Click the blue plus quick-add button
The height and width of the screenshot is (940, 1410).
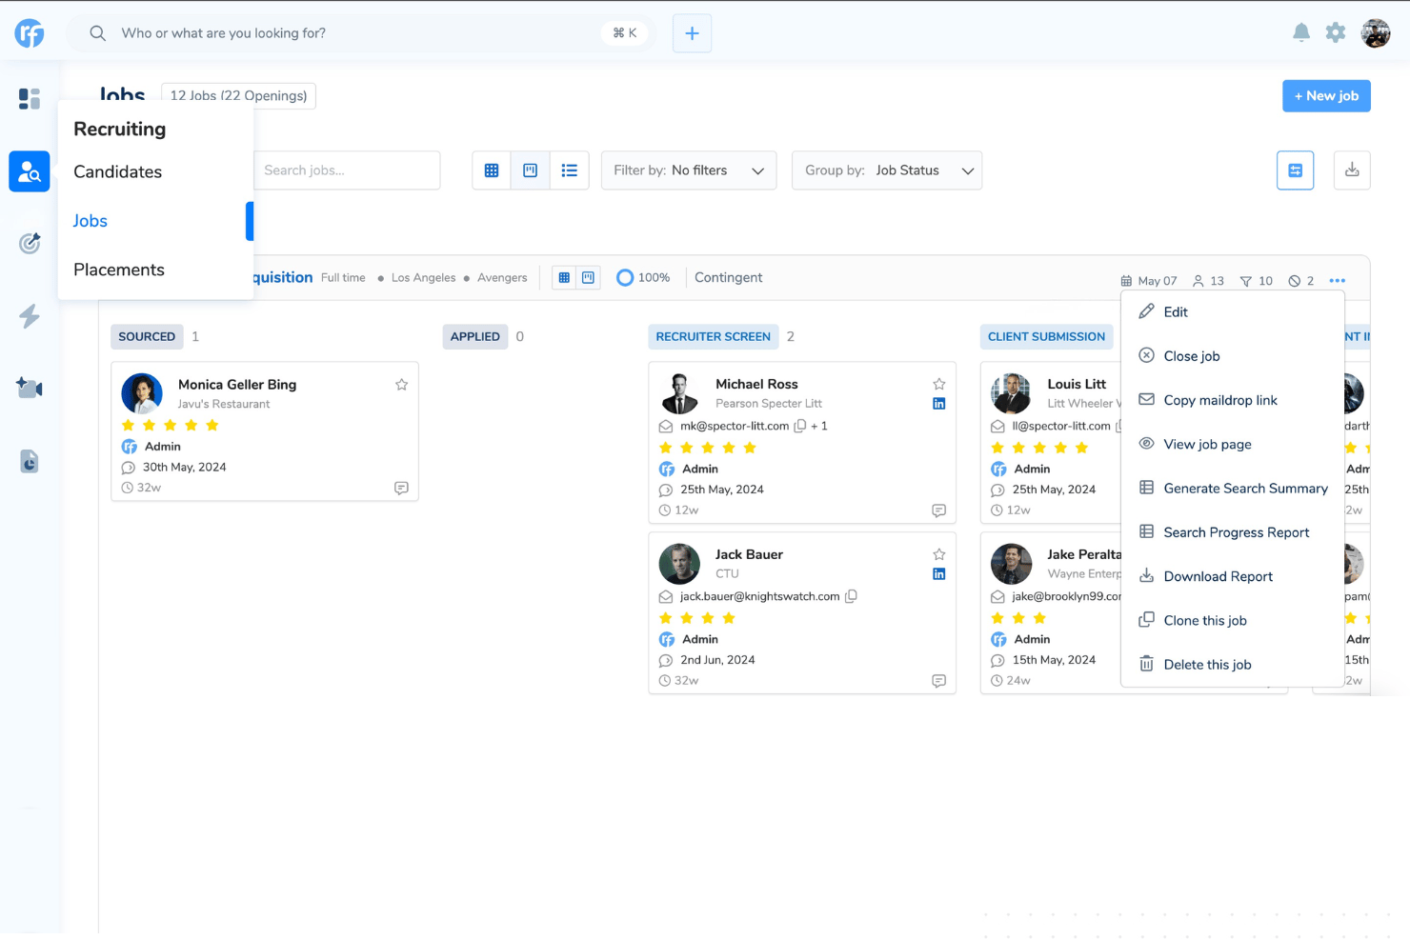[x=692, y=33]
